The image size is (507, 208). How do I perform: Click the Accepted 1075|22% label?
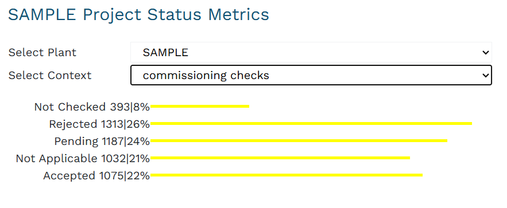coord(96,176)
